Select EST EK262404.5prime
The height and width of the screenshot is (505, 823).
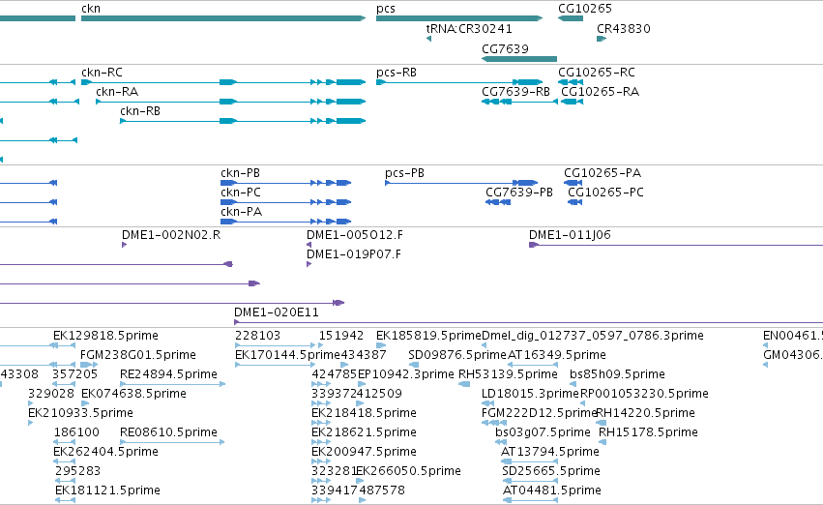click(105, 452)
